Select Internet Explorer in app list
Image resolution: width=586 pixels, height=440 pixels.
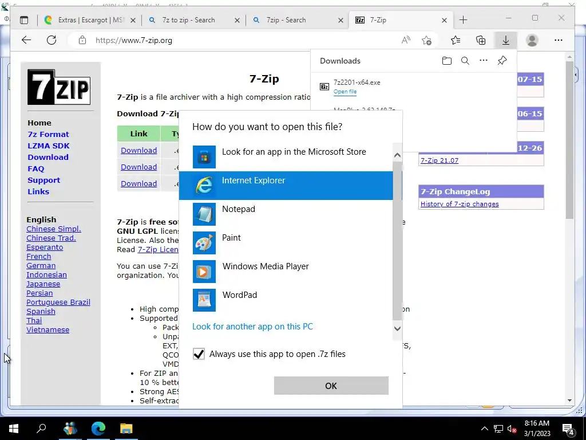point(286,186)
